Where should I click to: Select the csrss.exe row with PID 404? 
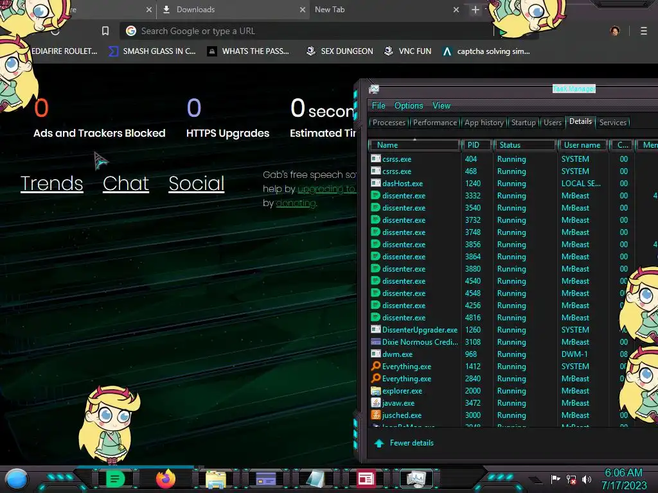pyautogui.click(x=512, y=159)
